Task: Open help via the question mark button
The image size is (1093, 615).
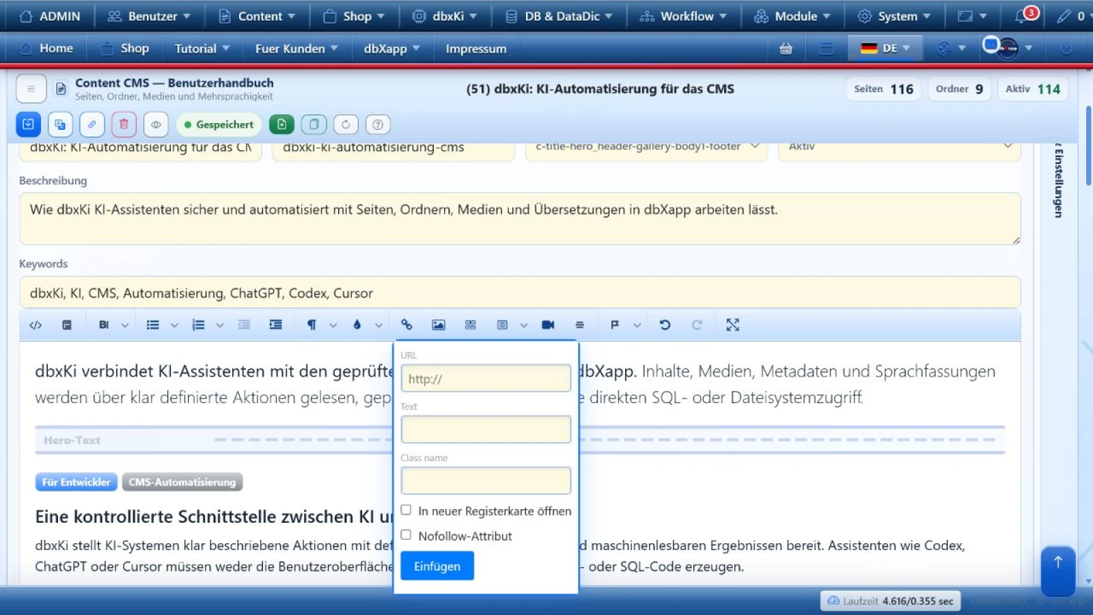Action: click(x=378, y=124)
